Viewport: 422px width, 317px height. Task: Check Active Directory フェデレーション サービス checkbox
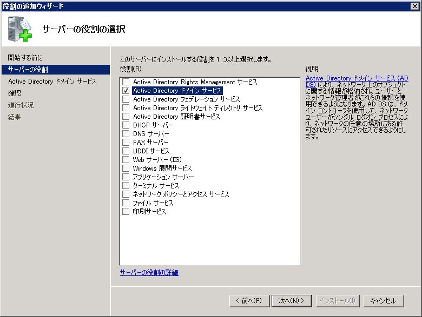coord(126,99)
